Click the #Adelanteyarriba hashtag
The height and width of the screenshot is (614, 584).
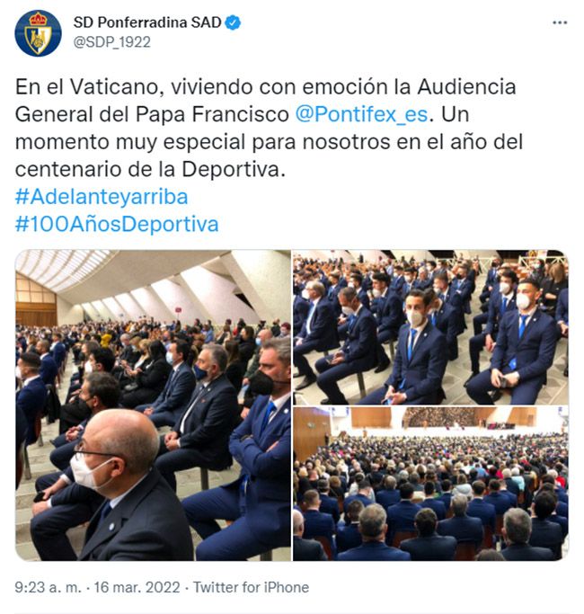[x=102, y=197]
